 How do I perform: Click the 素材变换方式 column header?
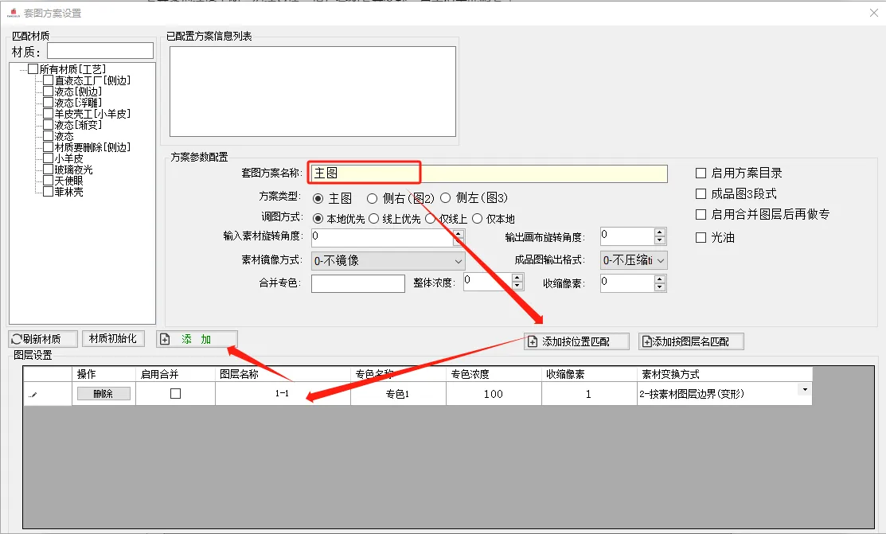(724, 374)
